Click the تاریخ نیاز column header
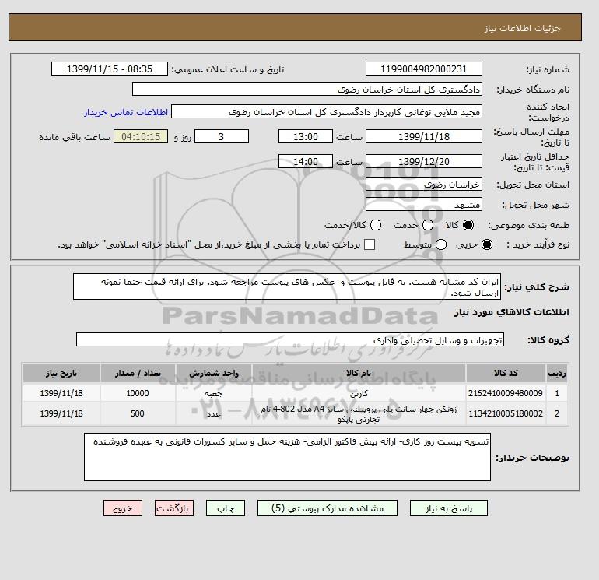 (61, 373)
